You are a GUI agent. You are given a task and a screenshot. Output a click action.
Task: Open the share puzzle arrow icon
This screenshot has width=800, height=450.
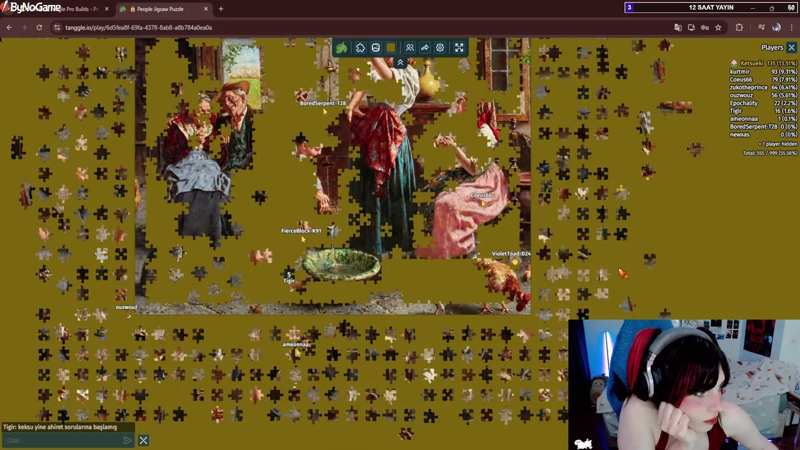pyautogui.click(x=425, y=47)
